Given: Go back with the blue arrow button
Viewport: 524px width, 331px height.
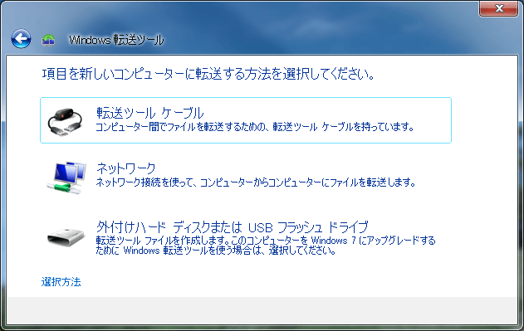Looking at the screenshot, I should (21, 39).
